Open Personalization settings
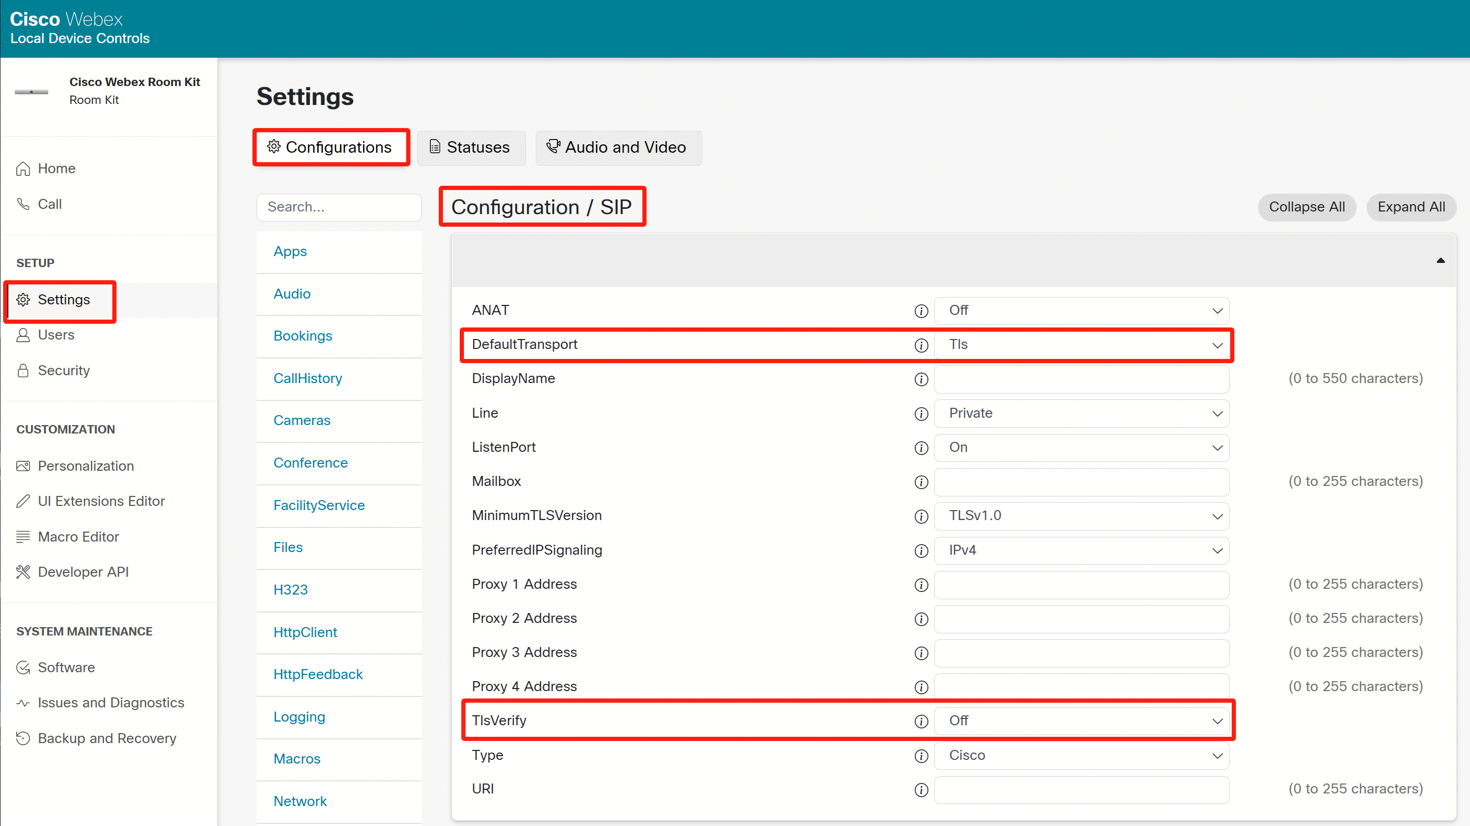This screenshot has width=1470, height=826. coord(75,466)
